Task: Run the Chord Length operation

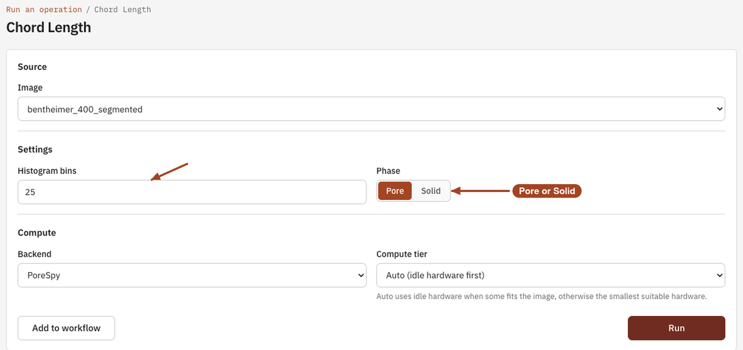Action: pos(677,328)
